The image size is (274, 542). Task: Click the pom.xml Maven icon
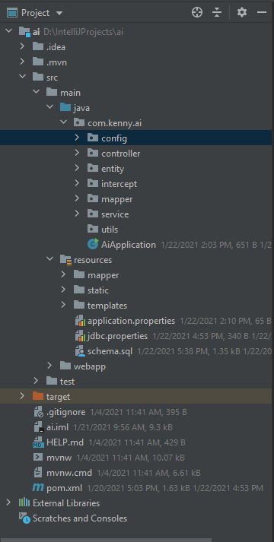point(38,488)
